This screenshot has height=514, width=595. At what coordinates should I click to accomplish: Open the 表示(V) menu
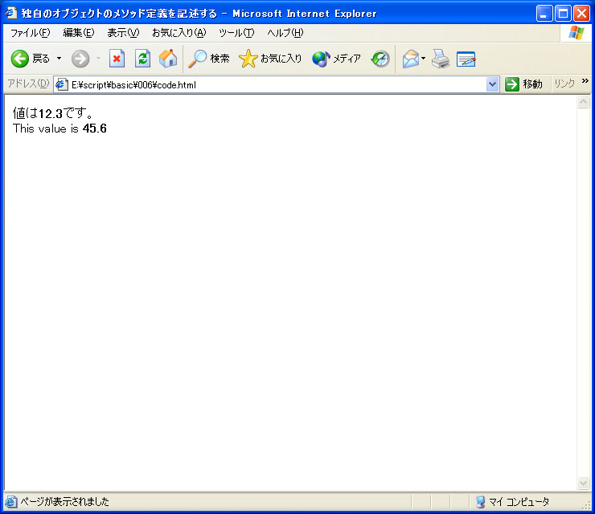[123, 33]
